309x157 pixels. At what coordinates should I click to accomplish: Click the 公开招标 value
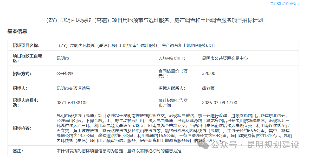point(65,73)
